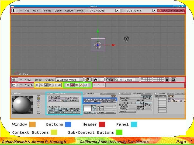
Task: Open the File menu
Action: (27, 10)
